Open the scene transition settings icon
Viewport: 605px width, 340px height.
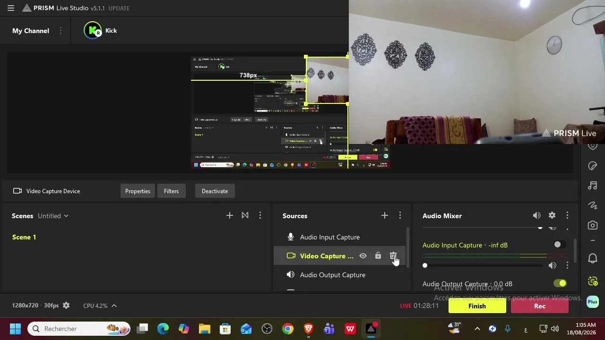click(x=245, y=216)
